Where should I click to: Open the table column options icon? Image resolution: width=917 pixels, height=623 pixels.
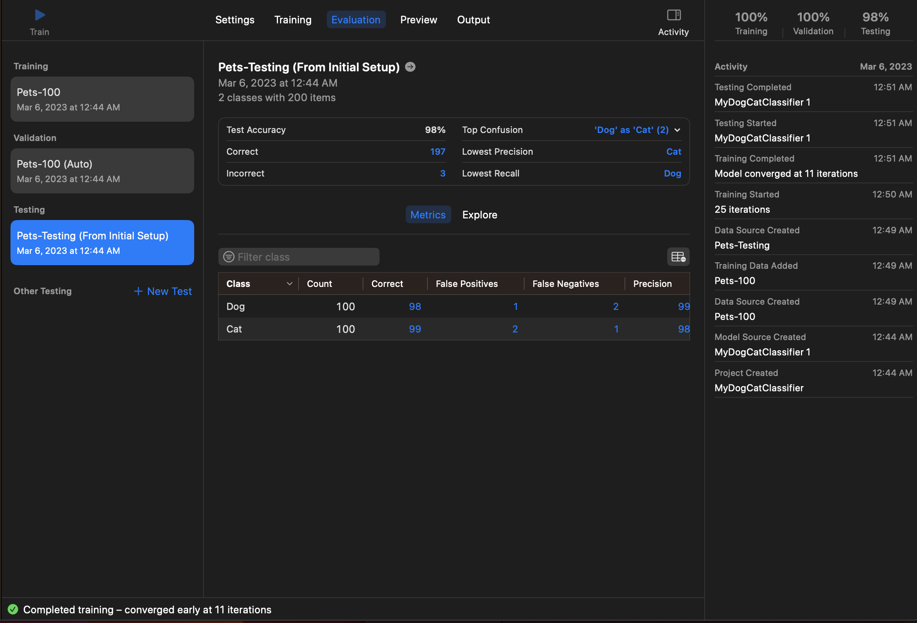point(678,257)
